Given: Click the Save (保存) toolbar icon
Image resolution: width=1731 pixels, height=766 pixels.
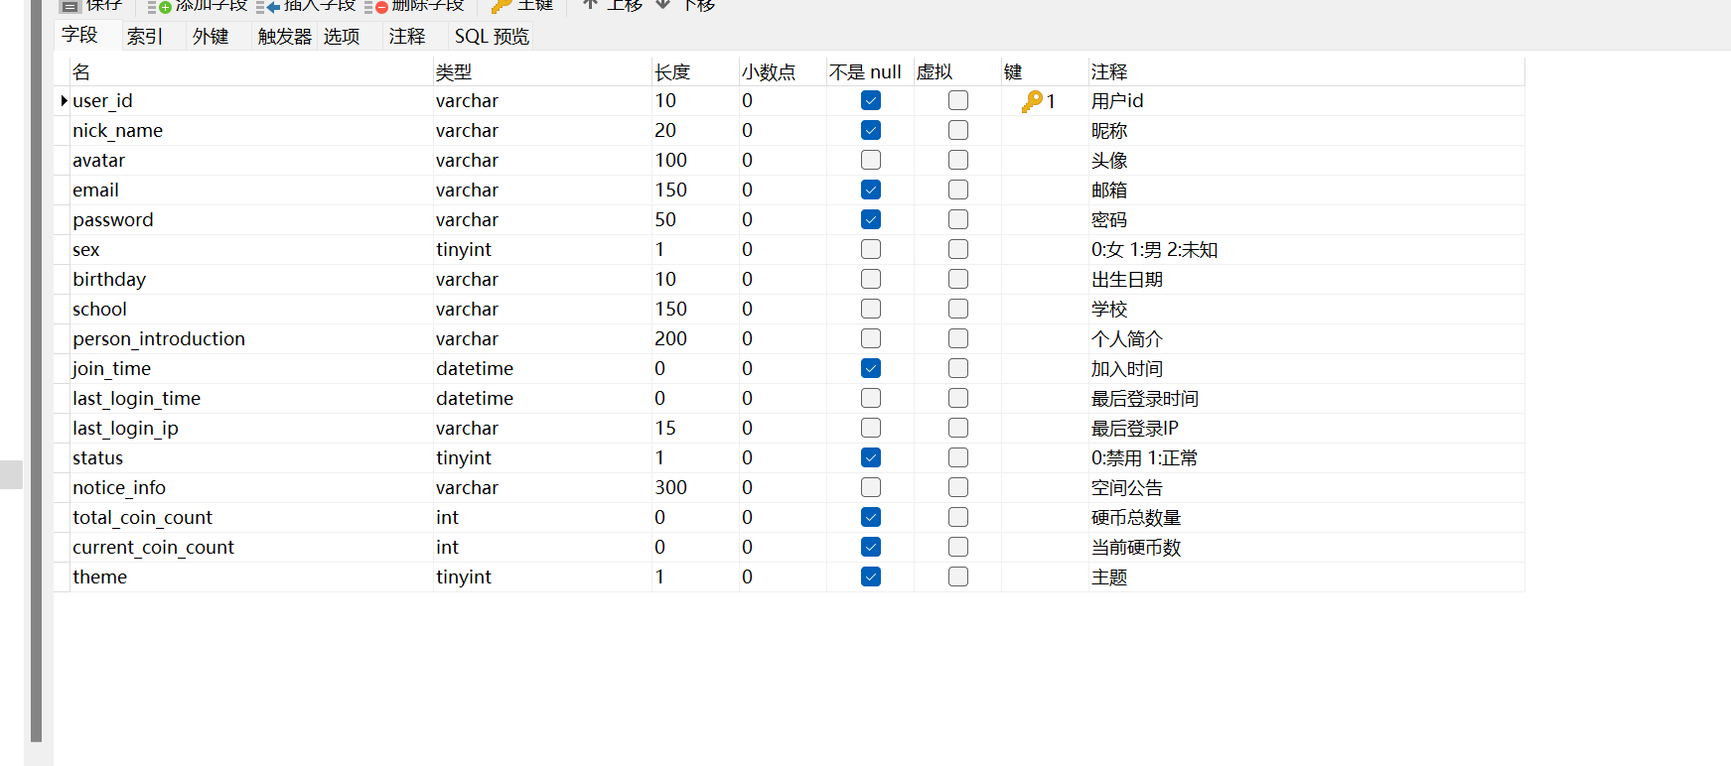Looking at the screenshot, I should pos(70,5).
